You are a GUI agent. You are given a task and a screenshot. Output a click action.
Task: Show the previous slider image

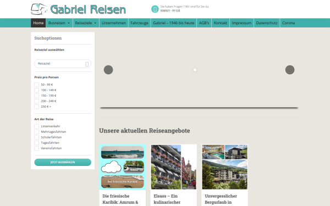click(108, 70)
